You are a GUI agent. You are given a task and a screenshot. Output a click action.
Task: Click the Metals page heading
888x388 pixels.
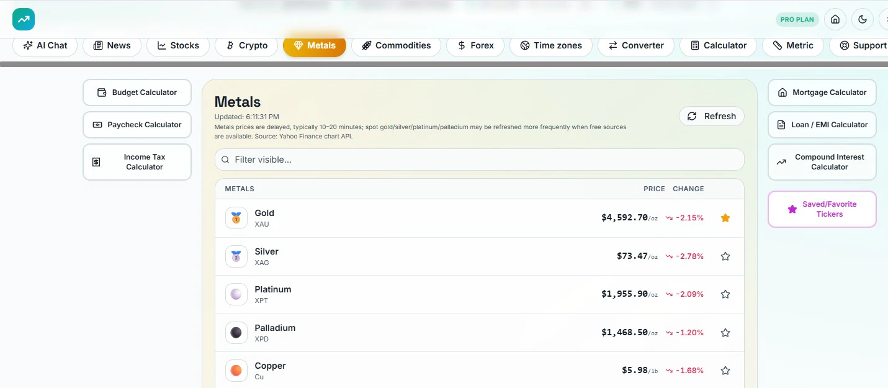click(238, 102)
